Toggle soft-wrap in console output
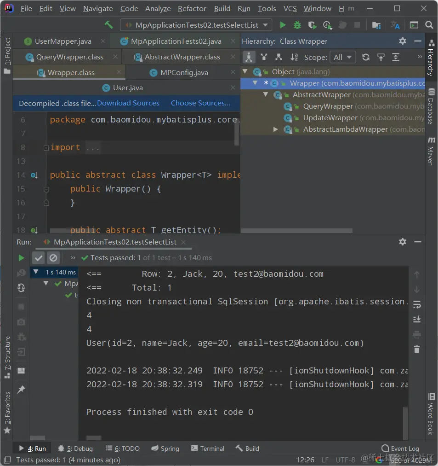 417,305
